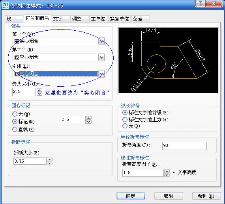Select the 直线(E) center mark option
225x204 pixels.
coord(23,130)
